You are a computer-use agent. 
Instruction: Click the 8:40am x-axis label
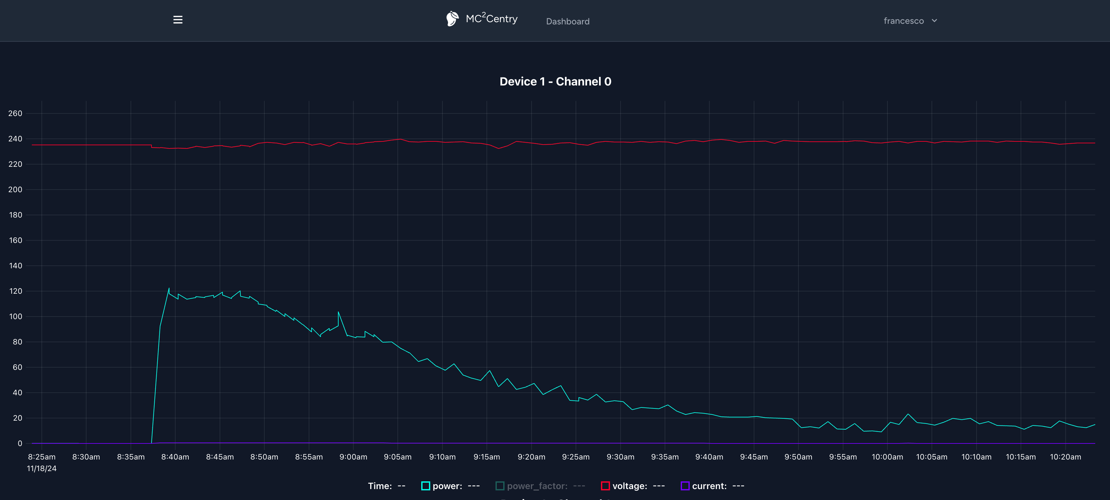tap(175, 457)
